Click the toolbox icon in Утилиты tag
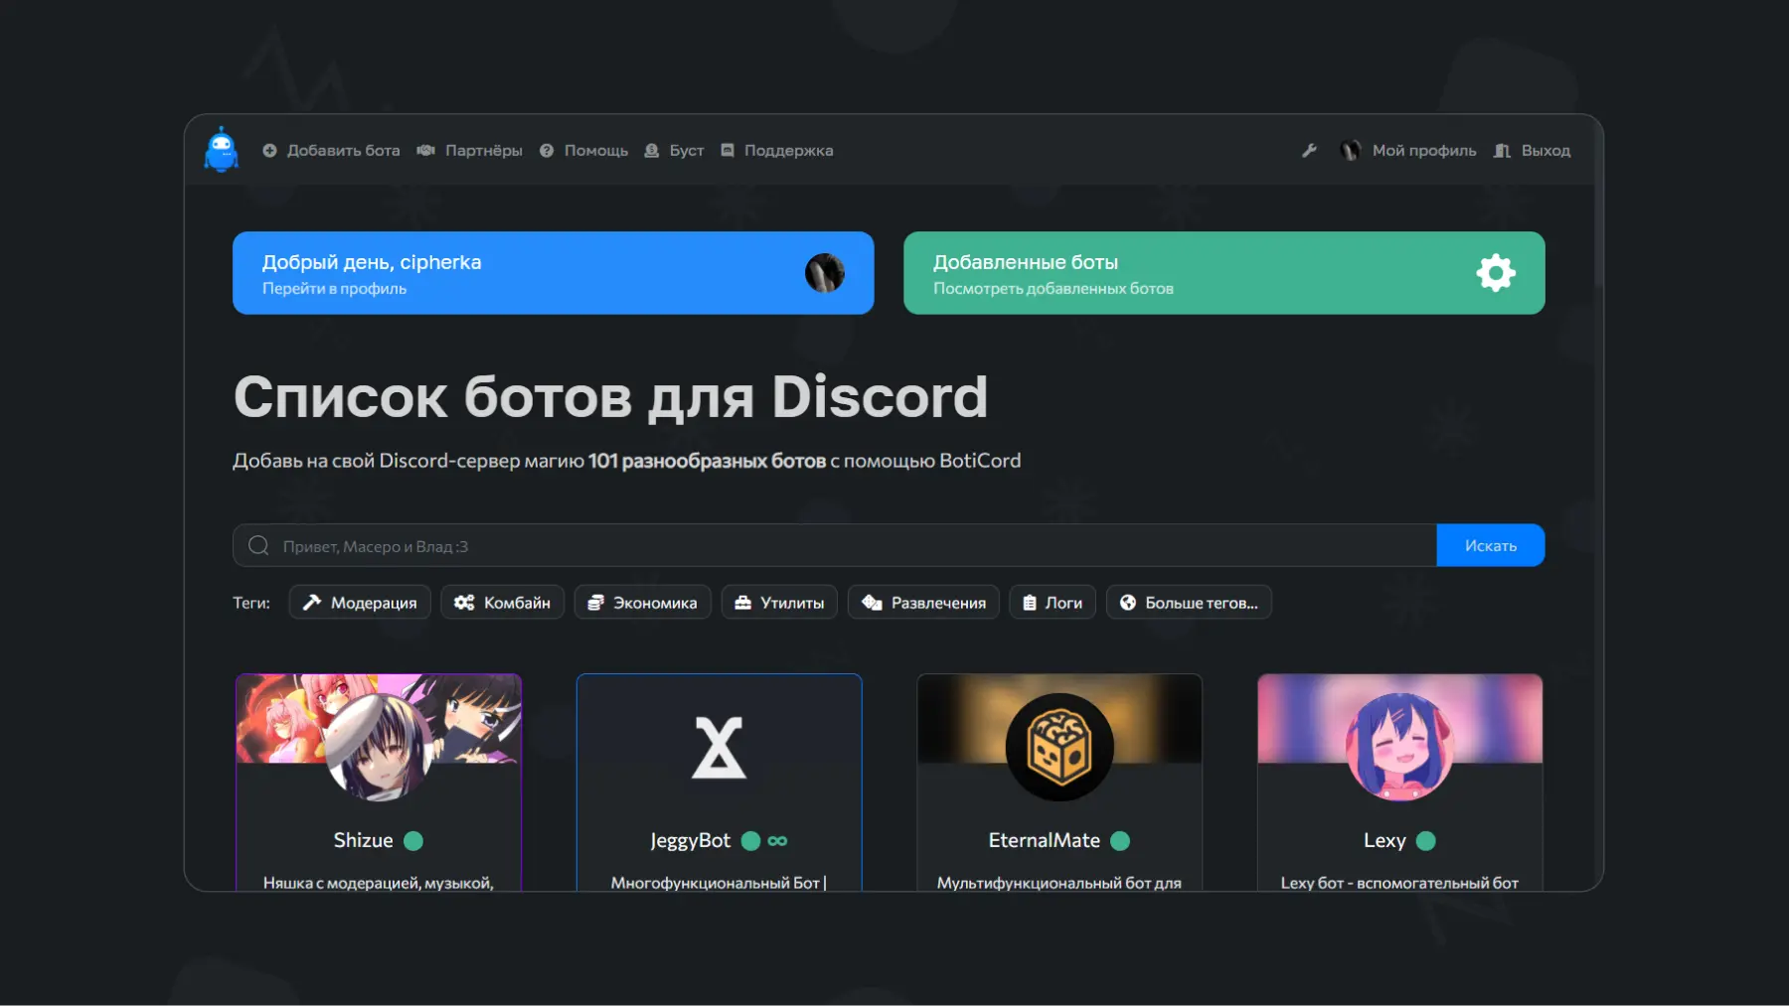Screen dimensions: 1789x1006 (742, 603)
